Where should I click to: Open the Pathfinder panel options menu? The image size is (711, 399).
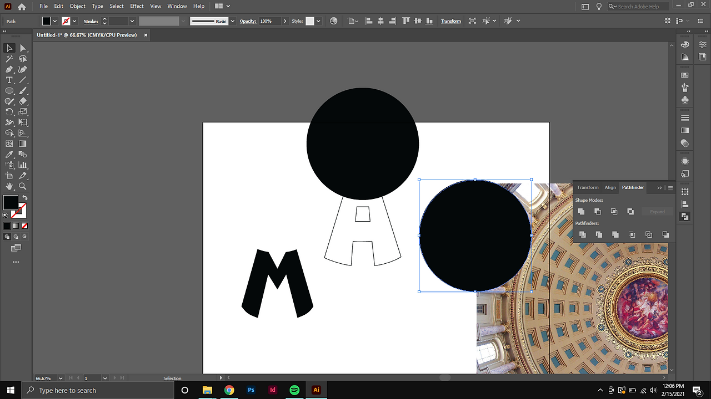click(670, 187)
